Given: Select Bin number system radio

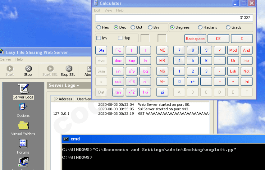Looking at the screenshot, I should click(150, 27).
